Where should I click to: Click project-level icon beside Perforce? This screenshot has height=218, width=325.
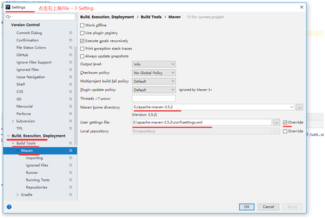[70, 114]
